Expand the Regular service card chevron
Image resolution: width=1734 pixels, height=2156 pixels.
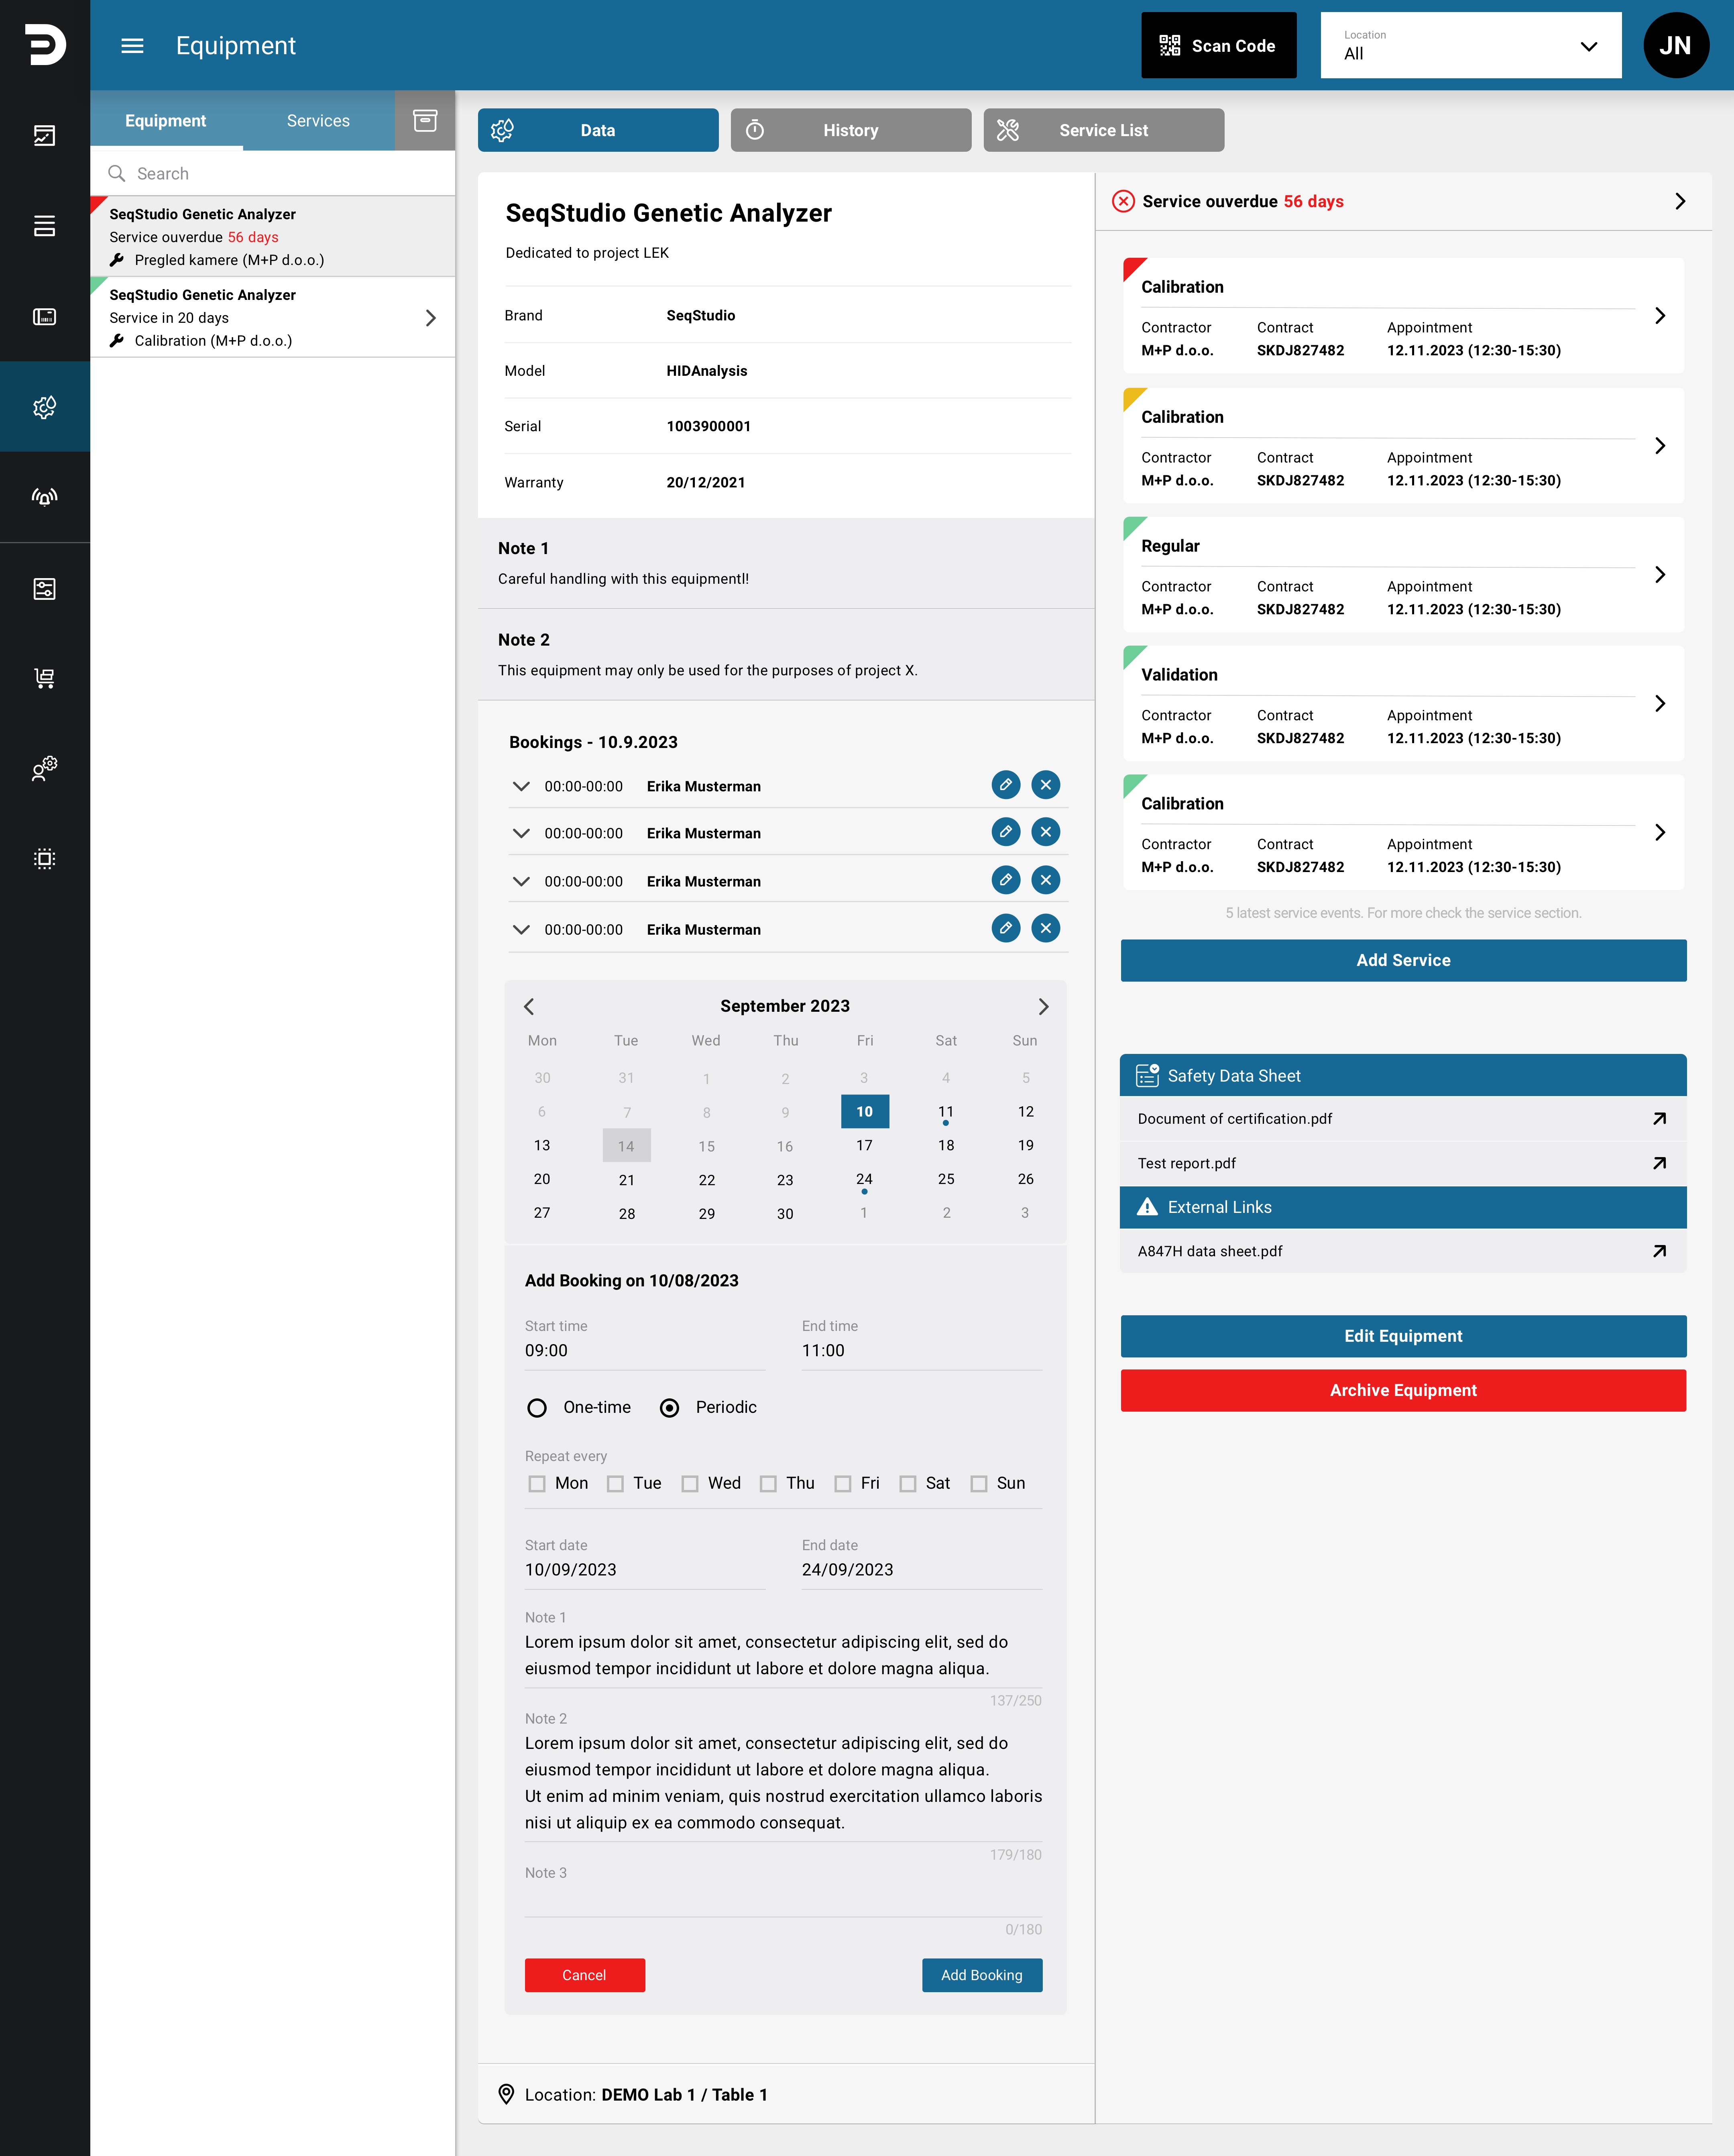pos(1660,575)
